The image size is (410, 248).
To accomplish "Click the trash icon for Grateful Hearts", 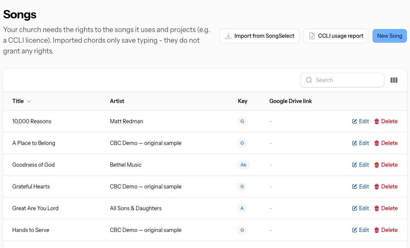I will point(376,187).
